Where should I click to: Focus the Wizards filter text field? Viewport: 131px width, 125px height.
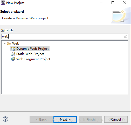[65, 36]
